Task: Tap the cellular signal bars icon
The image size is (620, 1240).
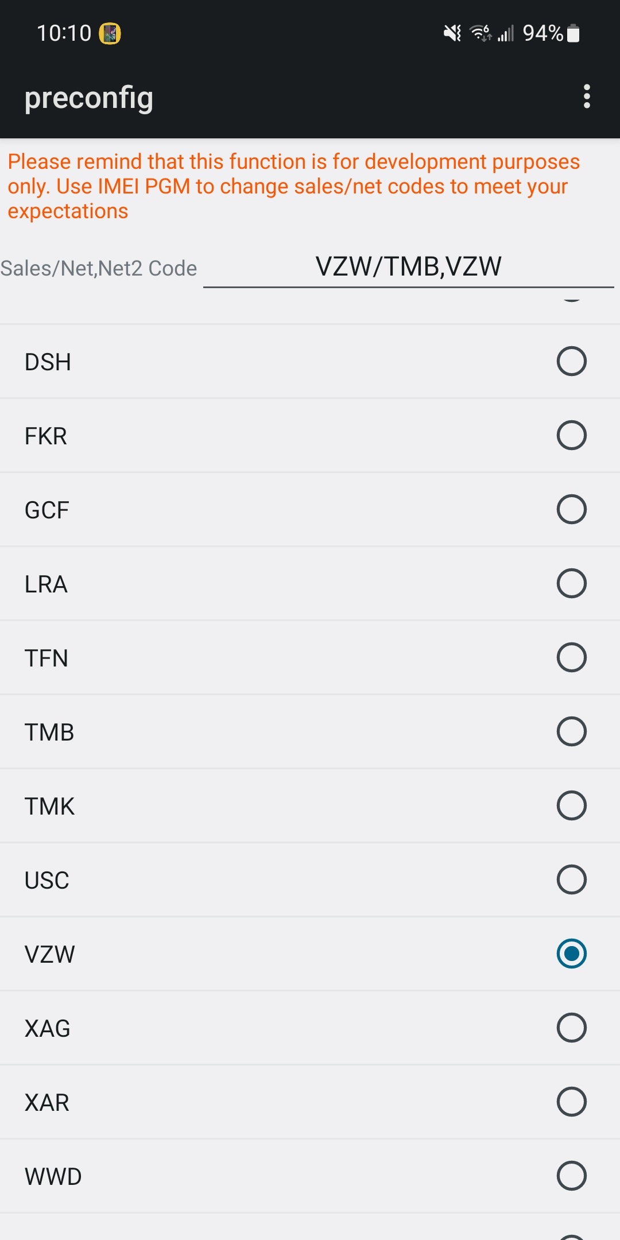Action: click(506, 33)
